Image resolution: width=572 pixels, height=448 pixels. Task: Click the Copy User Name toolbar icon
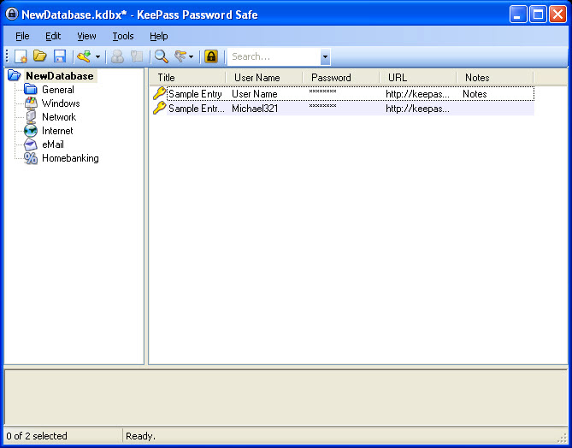117,56
